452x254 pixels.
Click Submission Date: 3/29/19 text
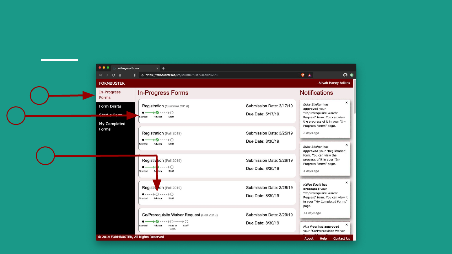269,215
